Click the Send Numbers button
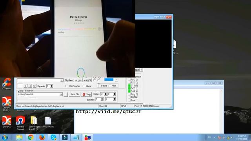 (x=69, y=80)
